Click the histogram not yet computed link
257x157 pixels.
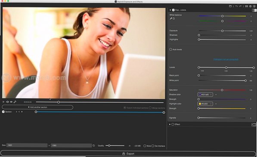click(x=226, y=59)
